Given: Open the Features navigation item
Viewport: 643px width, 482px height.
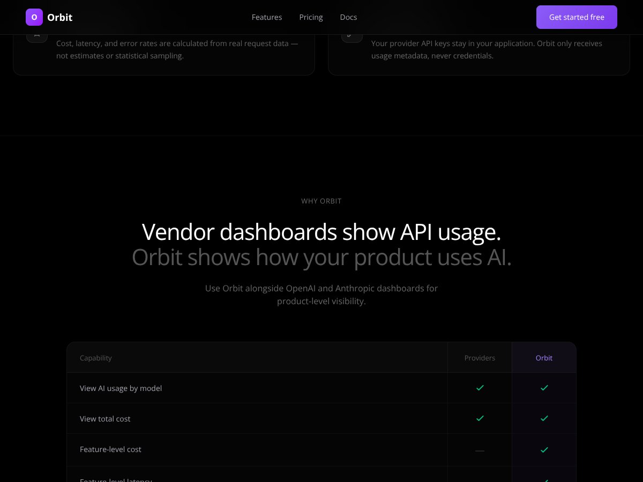Looking at the screenshot, I should point(267,17).
